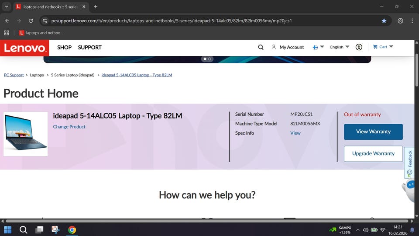Open the SUPPORT menu
The width and height of the screenshot is (419, 236).
[x=90, y=47]
